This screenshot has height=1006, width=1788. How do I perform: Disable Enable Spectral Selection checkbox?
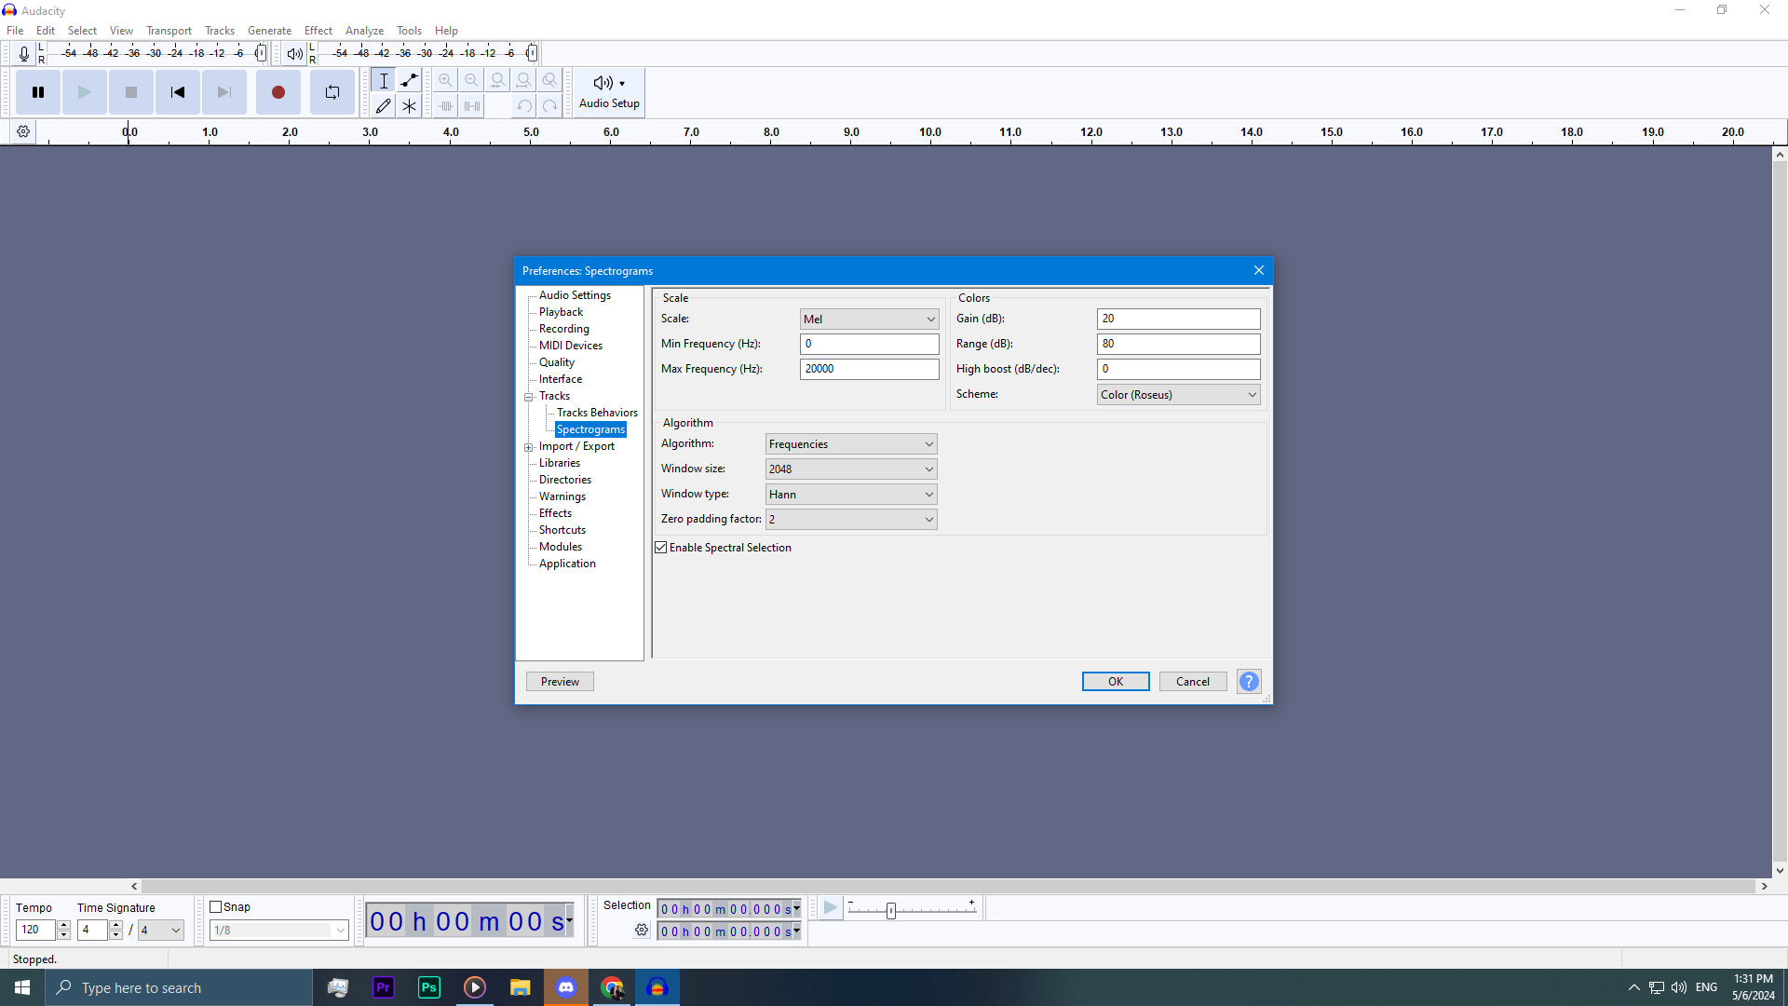[661, 548]
